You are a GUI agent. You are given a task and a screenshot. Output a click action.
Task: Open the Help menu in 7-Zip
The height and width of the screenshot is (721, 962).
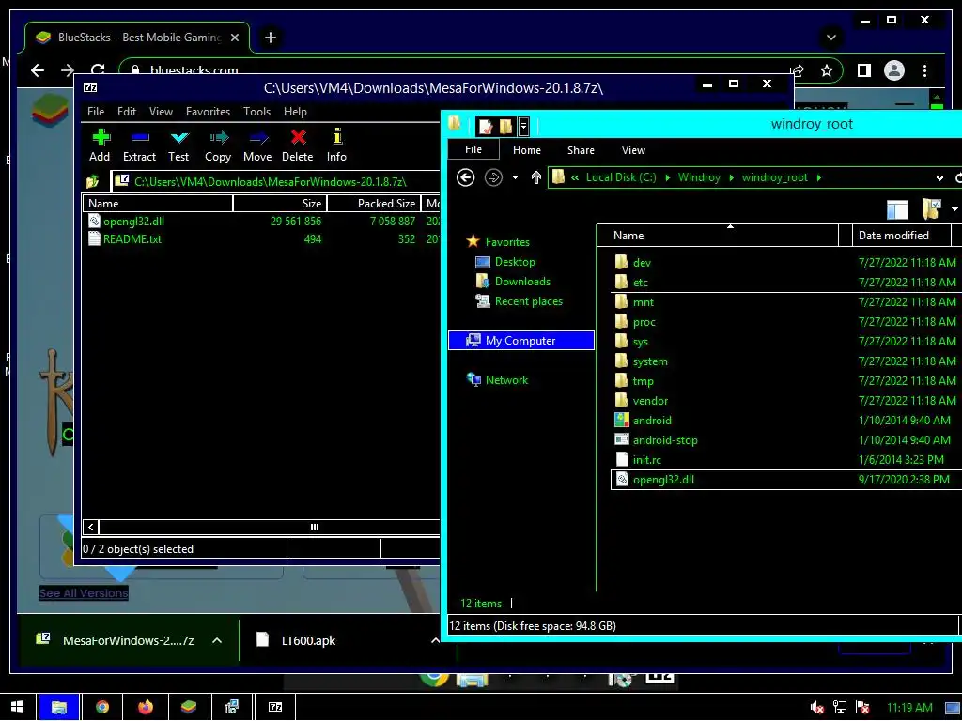(x=295, y=112)
